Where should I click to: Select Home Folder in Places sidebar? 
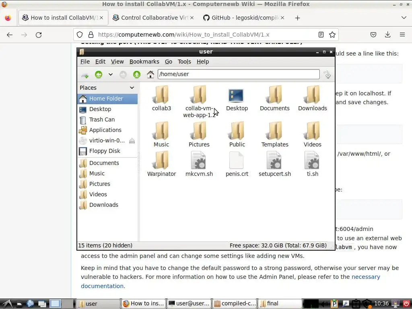(107, 99)
